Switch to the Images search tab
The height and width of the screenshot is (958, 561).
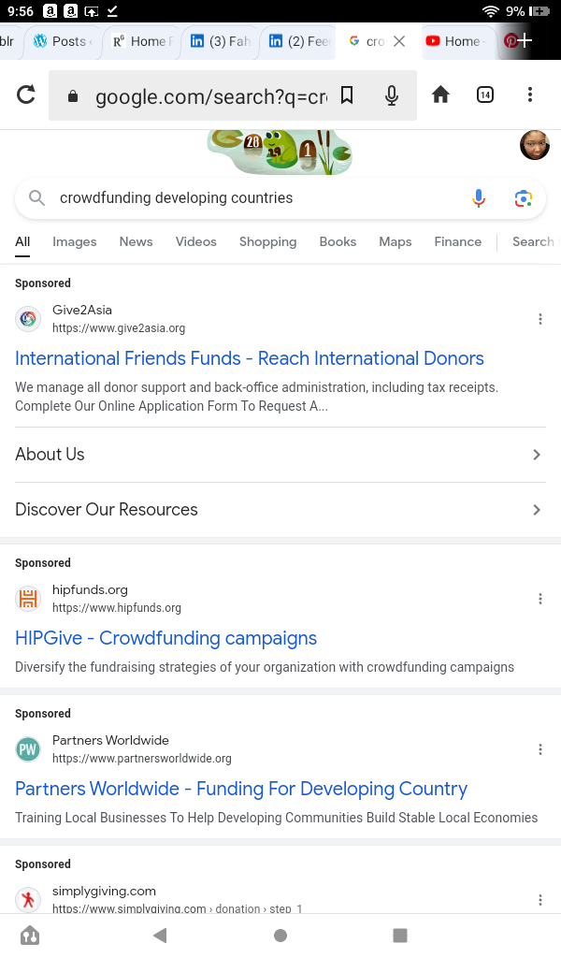tap(75, 241)
